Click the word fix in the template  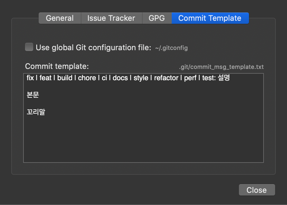[30, 78]
